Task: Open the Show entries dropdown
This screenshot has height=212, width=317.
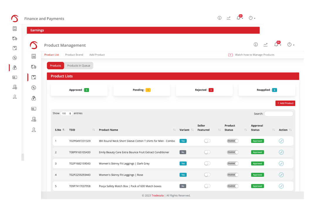Action: 66,113
